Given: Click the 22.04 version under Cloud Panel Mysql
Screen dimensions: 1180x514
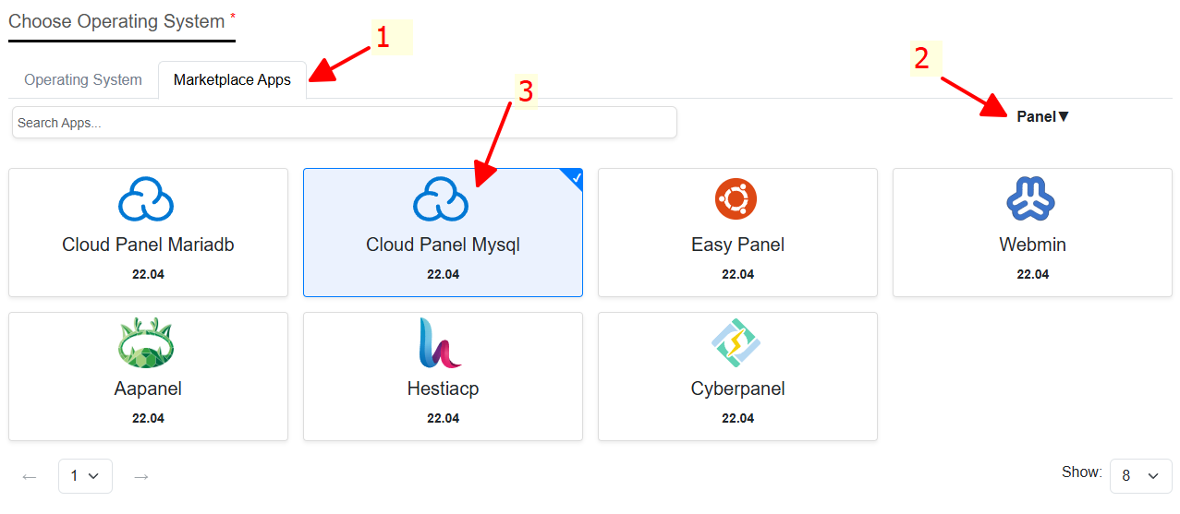Looking at the screenshot, I should click(x=443, y=274).
